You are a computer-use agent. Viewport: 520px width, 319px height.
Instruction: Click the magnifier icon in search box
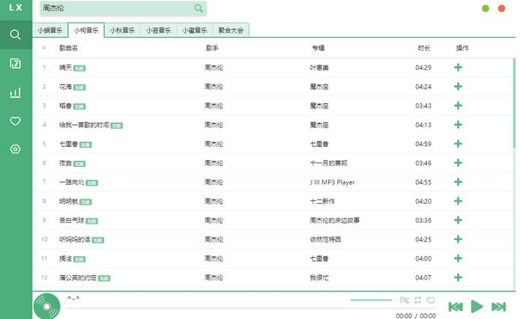pyautogui.click(x=198, y=9)
